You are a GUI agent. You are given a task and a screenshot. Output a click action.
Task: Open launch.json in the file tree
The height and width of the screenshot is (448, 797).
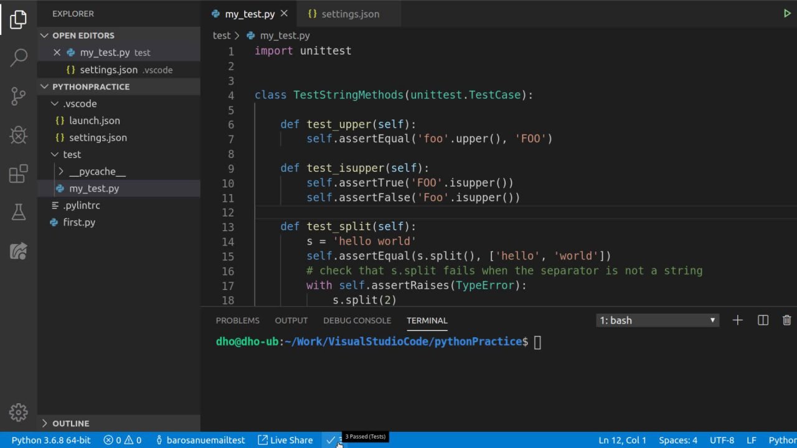point(119,121)
